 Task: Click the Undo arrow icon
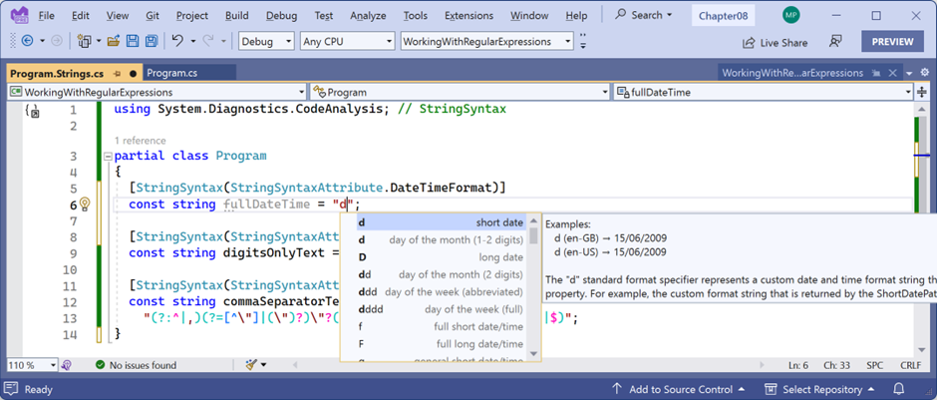[x=177, y=41]
